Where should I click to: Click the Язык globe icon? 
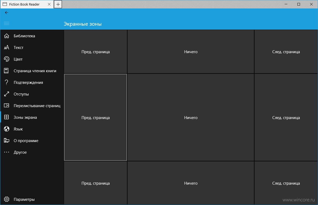pyautogui.click(x=7, y=129)
